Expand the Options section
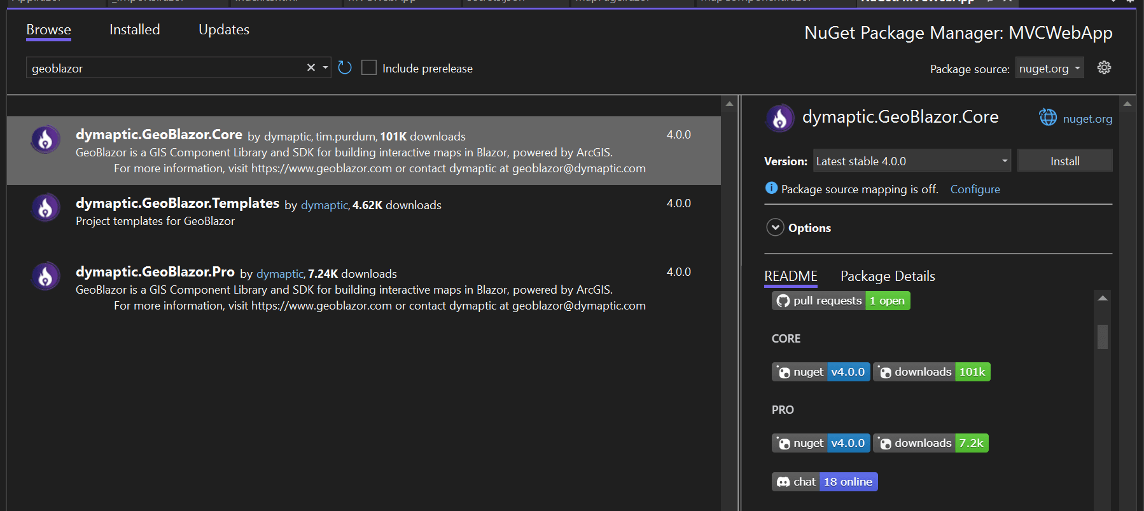 click(x=775, y=228)
